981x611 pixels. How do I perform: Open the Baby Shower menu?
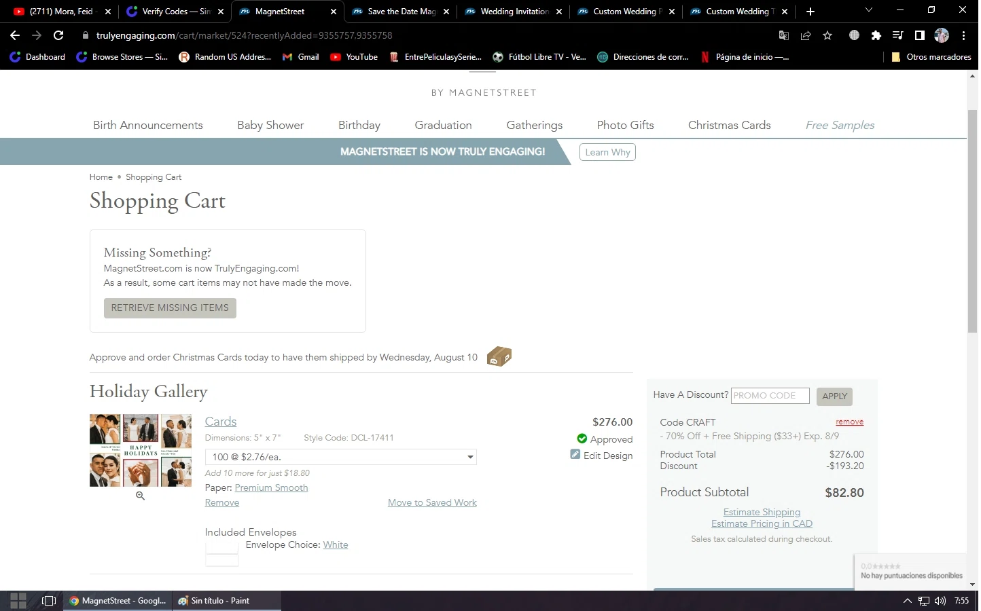270,125
